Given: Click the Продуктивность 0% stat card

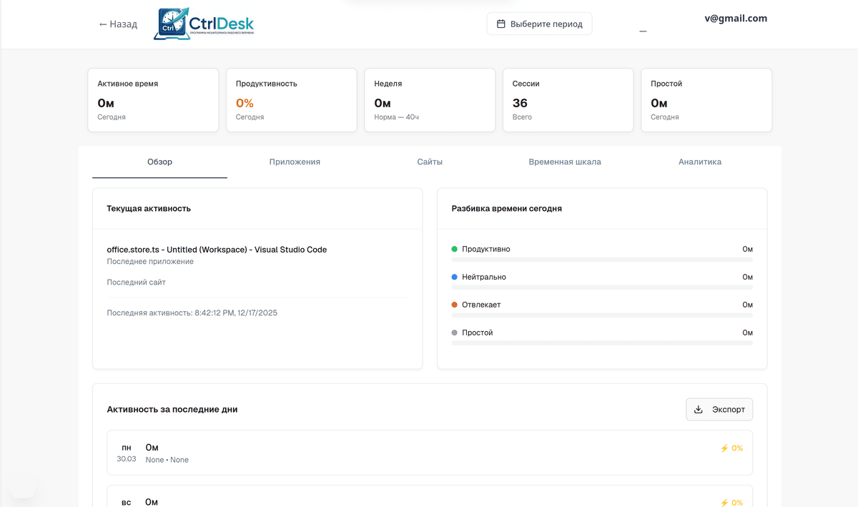Looking at the screenshot, I should 291,100.
